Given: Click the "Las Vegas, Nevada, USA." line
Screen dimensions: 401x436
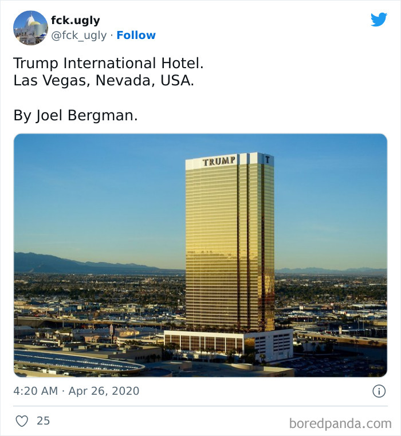Looking at the screenshot, I should [104, 80].
